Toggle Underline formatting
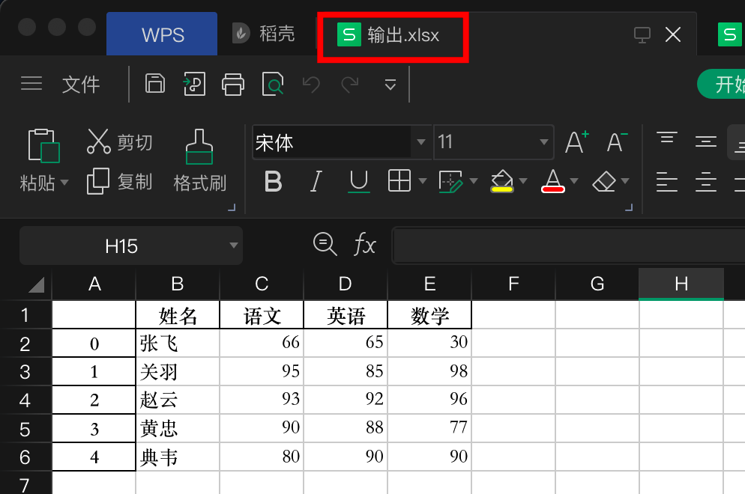 coord(359,182)
